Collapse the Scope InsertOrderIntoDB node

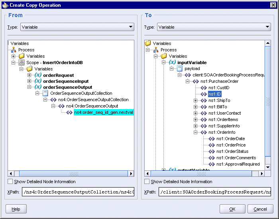(13, 63)
